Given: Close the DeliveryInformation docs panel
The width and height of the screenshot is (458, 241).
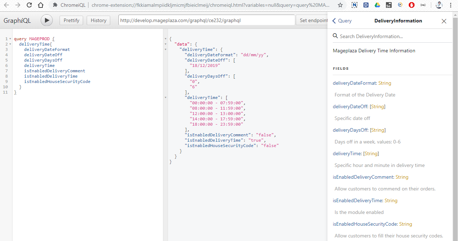Looking at the screenshot, I should pos(444,21).
